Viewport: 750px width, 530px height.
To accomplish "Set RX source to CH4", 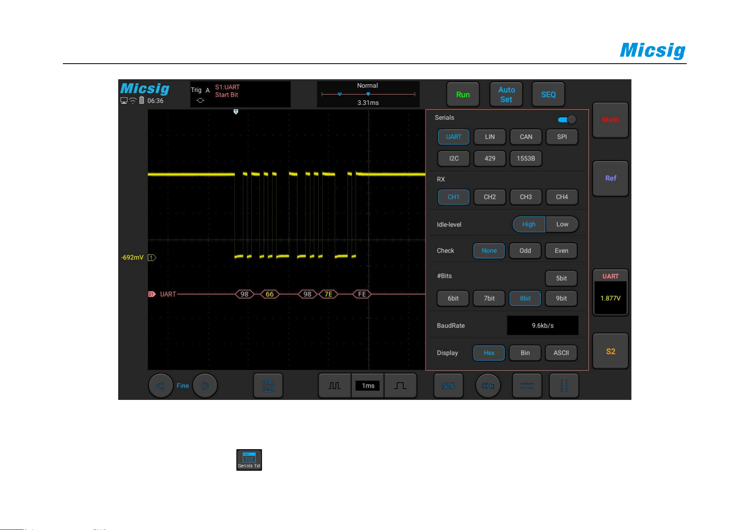I will (562, 197).
